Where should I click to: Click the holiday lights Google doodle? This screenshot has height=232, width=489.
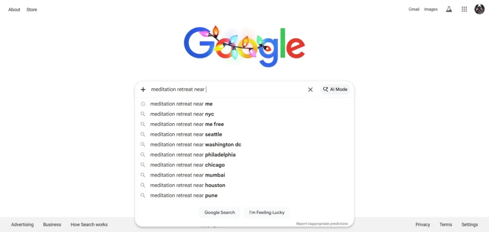point(244,46)
